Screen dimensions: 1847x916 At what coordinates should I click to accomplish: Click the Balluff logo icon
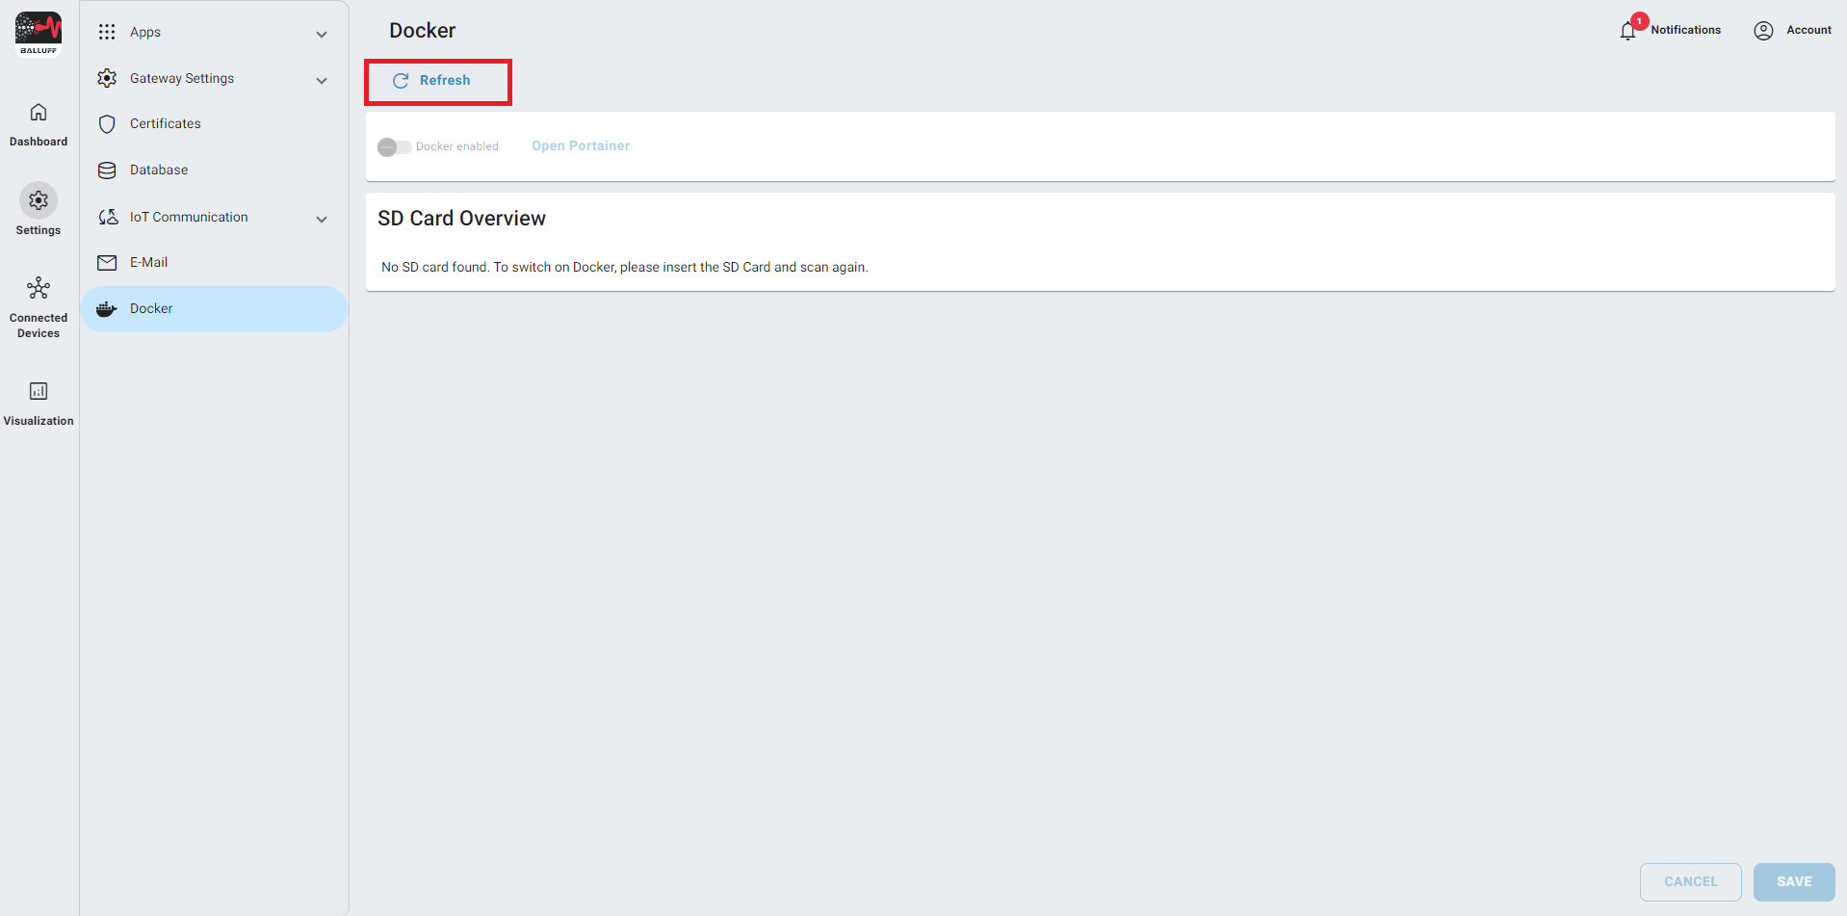pyautogui.click(x=39, y=33)
